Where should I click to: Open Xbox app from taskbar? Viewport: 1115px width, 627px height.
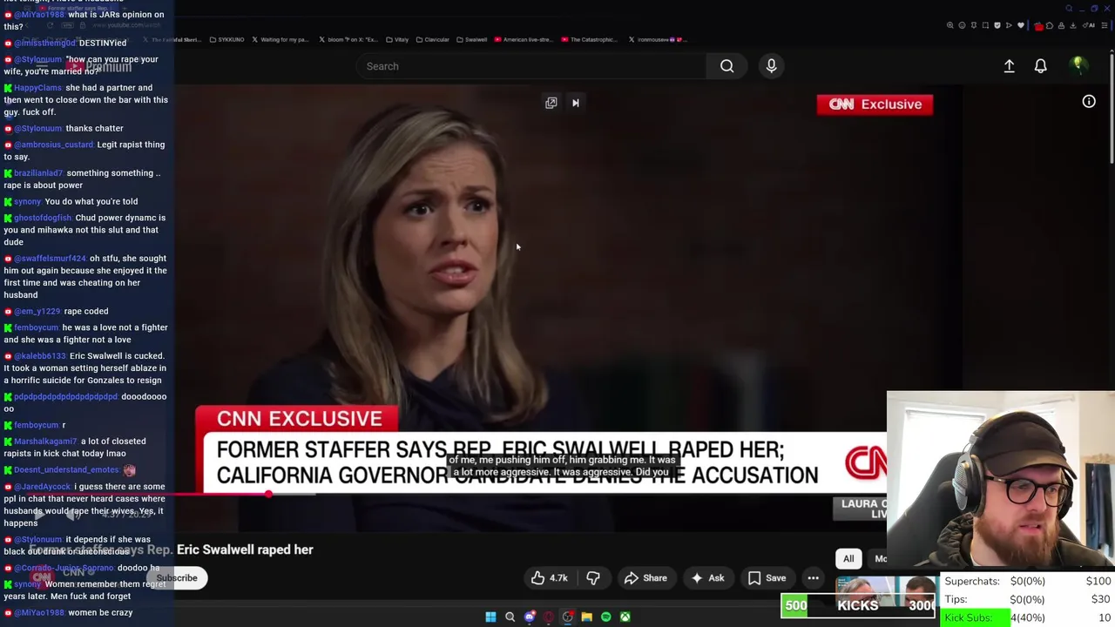(x=625, y=617)
